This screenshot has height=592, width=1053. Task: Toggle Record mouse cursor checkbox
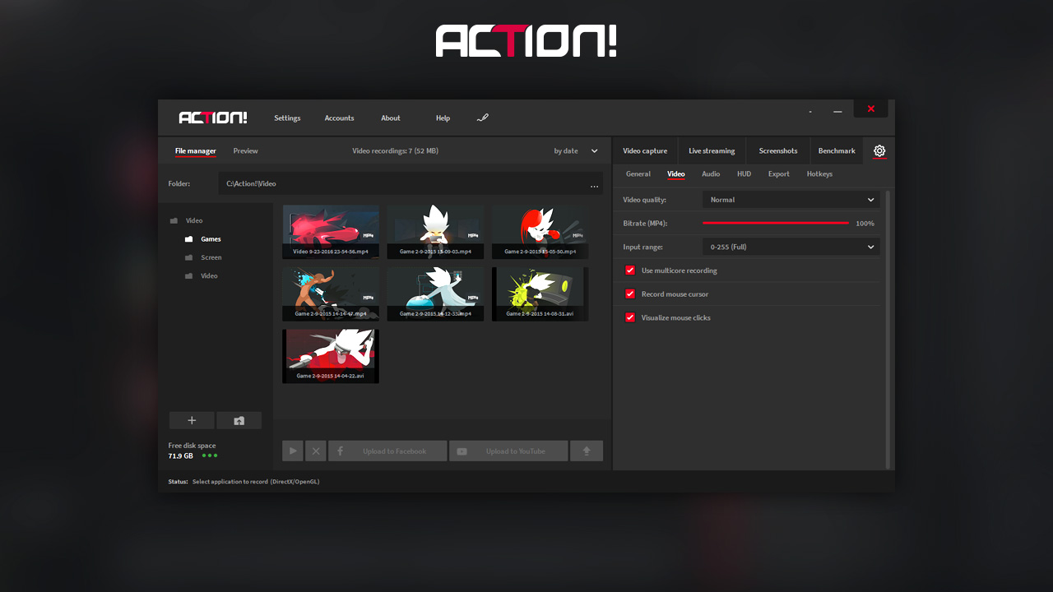[x=630, y=294]
